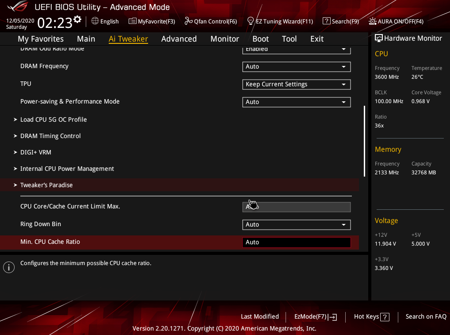Select the Exit tab
The height and width of the screenshot is (335, 450).
point(317,39)
